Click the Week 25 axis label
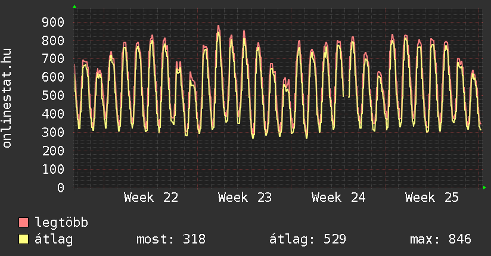The height and width of the screenshot is (256, 491). (x=432, y=198)
